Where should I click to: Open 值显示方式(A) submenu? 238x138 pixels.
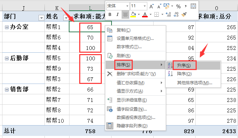coord(136,91)
